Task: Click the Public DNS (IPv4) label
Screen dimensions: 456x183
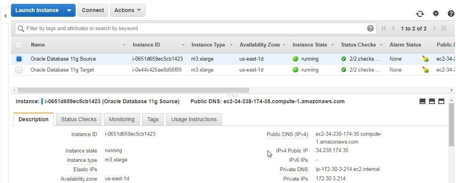Action: click(x=287, y=135)
